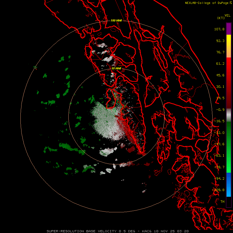Select the -94.2 scale value

(x=219, y=179)
